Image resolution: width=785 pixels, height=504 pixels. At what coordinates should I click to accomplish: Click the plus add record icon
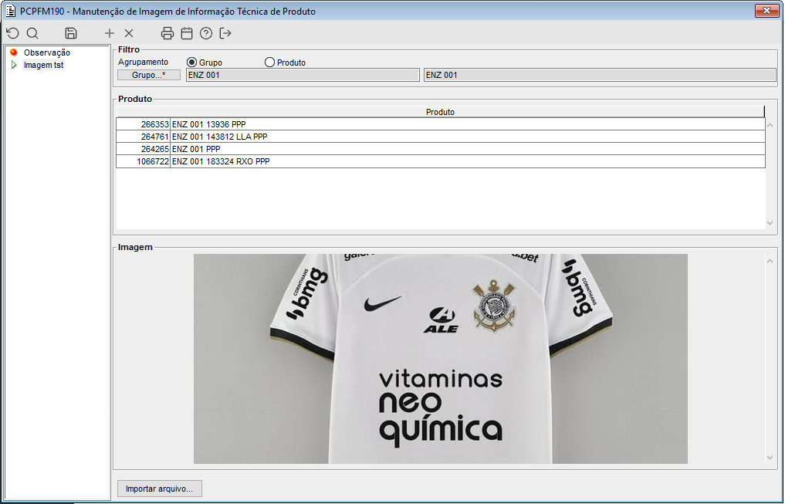tap(109, 33)
